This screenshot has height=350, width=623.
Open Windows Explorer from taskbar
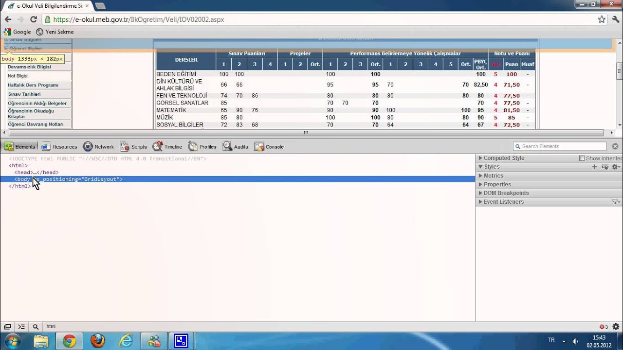coord(41,341)
